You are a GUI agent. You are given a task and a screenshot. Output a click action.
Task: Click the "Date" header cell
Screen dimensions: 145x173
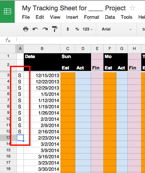point(42,57)
